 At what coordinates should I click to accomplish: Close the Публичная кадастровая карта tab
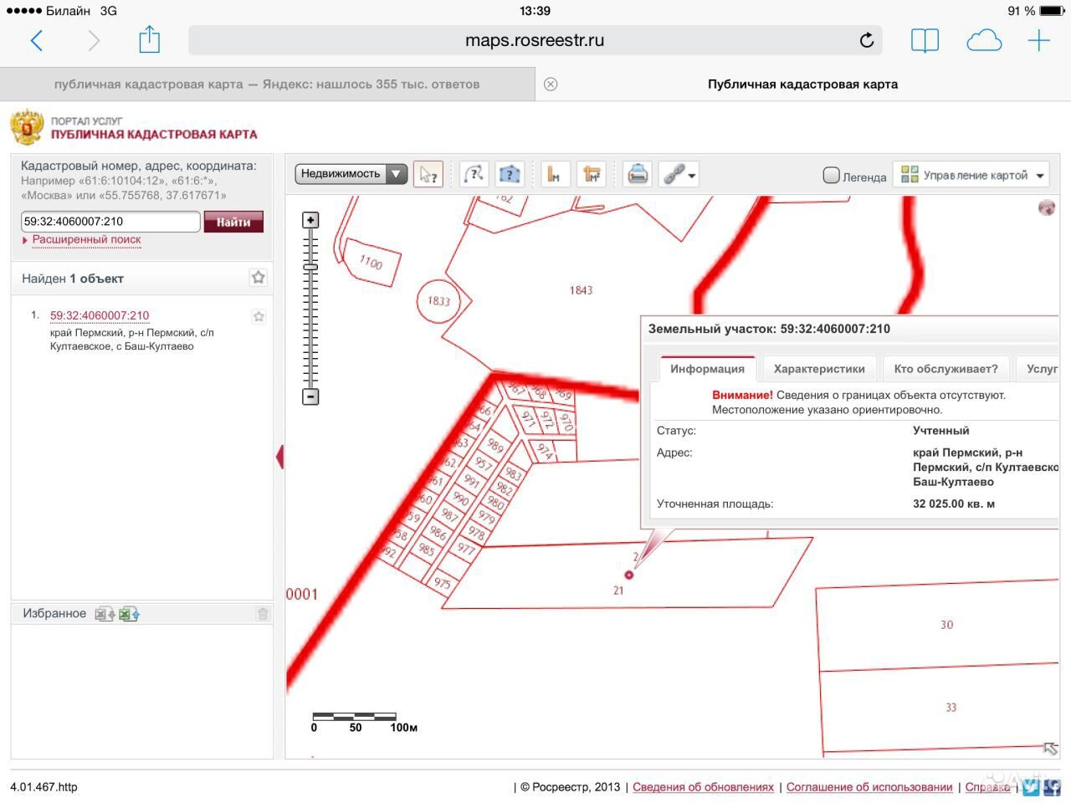pos(551,84)
